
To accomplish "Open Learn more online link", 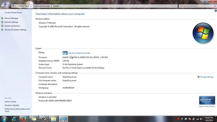I will pyautogui.click(x=207, y=106).
